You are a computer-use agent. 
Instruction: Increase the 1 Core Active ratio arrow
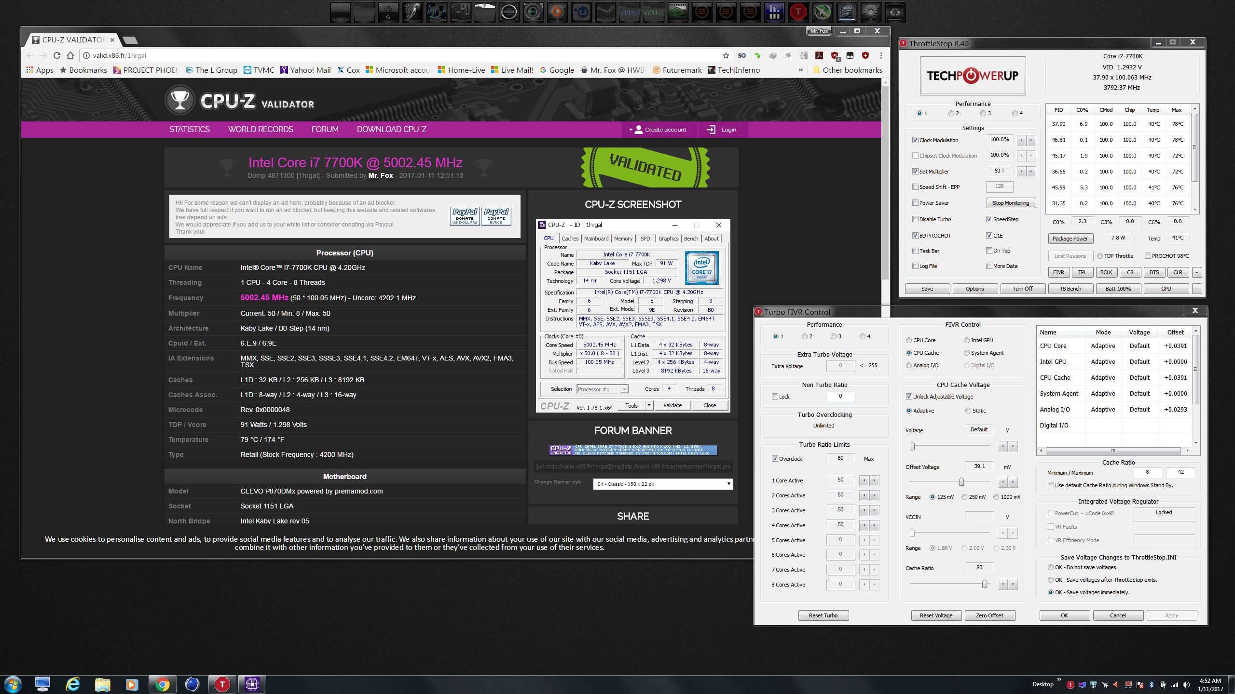[874, 480]
